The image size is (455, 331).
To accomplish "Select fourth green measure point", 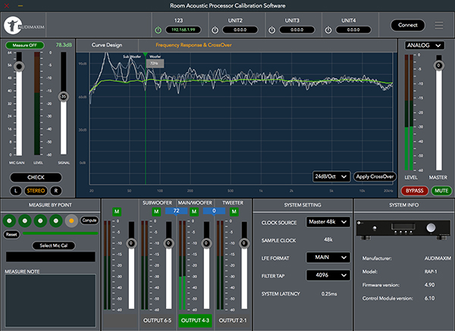I will [56, 221].
